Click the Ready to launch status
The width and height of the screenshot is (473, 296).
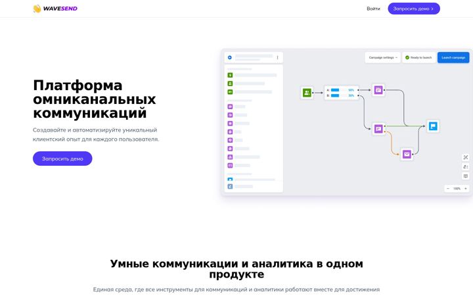(418, 57)
